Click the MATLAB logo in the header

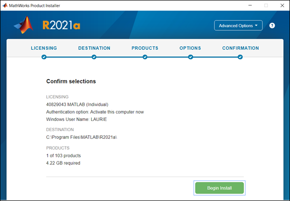(24, 25)
